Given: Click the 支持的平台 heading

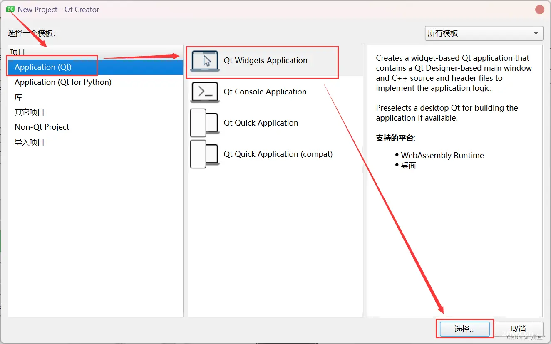Looking at the screenshot, I should tap(395, 139).
